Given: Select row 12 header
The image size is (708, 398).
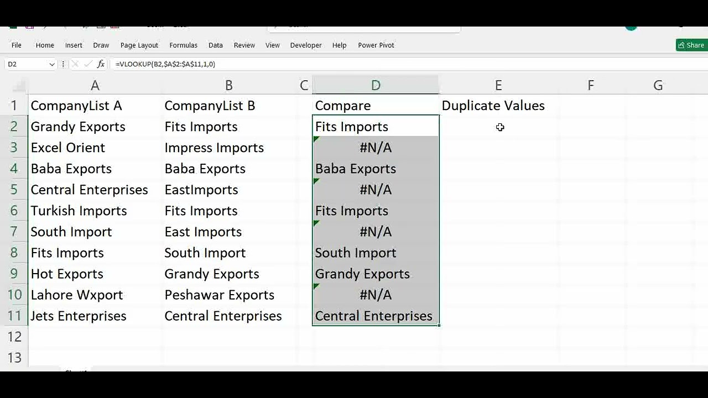Looking at the screenshot, I should click(14, 337).
